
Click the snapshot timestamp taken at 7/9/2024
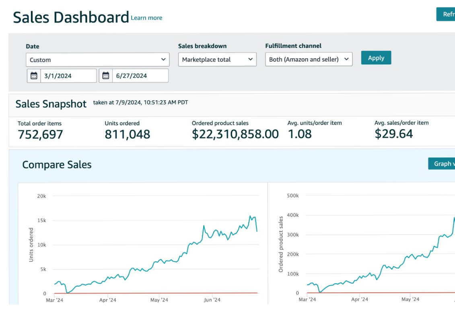click(140, 103)
